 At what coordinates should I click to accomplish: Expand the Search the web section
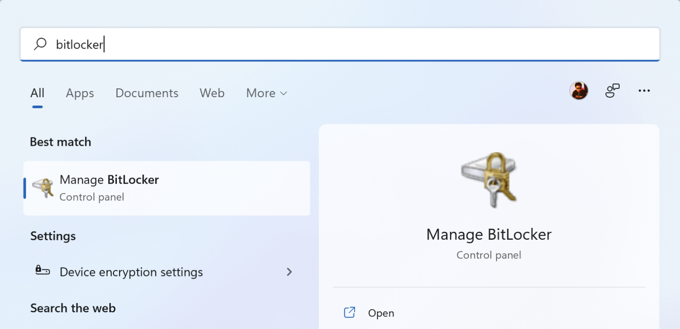[73, 308]
